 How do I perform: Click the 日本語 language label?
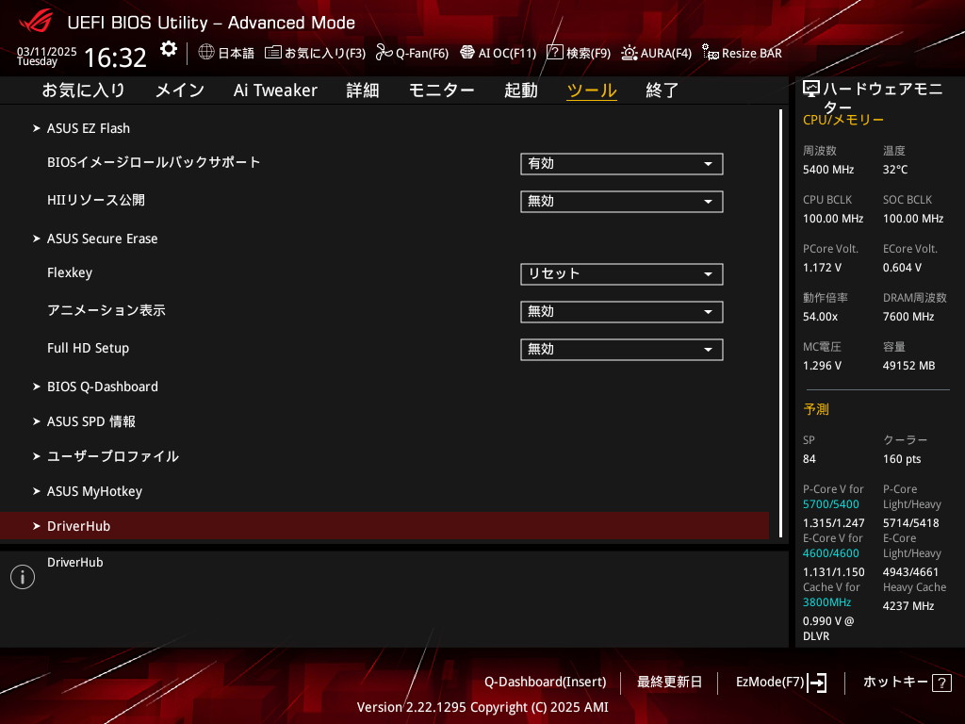[x=236, y=53]
